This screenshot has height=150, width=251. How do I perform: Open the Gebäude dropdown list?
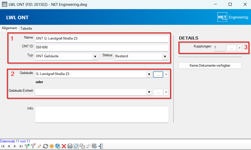tap(149, 74)
